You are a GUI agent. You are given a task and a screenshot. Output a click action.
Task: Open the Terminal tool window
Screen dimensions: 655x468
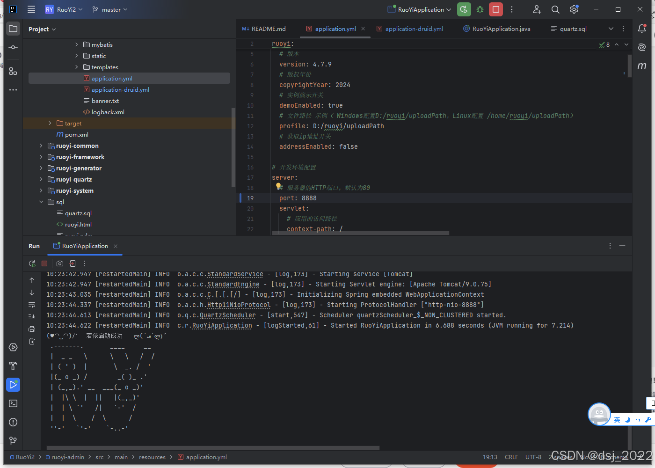coord(13,403)
